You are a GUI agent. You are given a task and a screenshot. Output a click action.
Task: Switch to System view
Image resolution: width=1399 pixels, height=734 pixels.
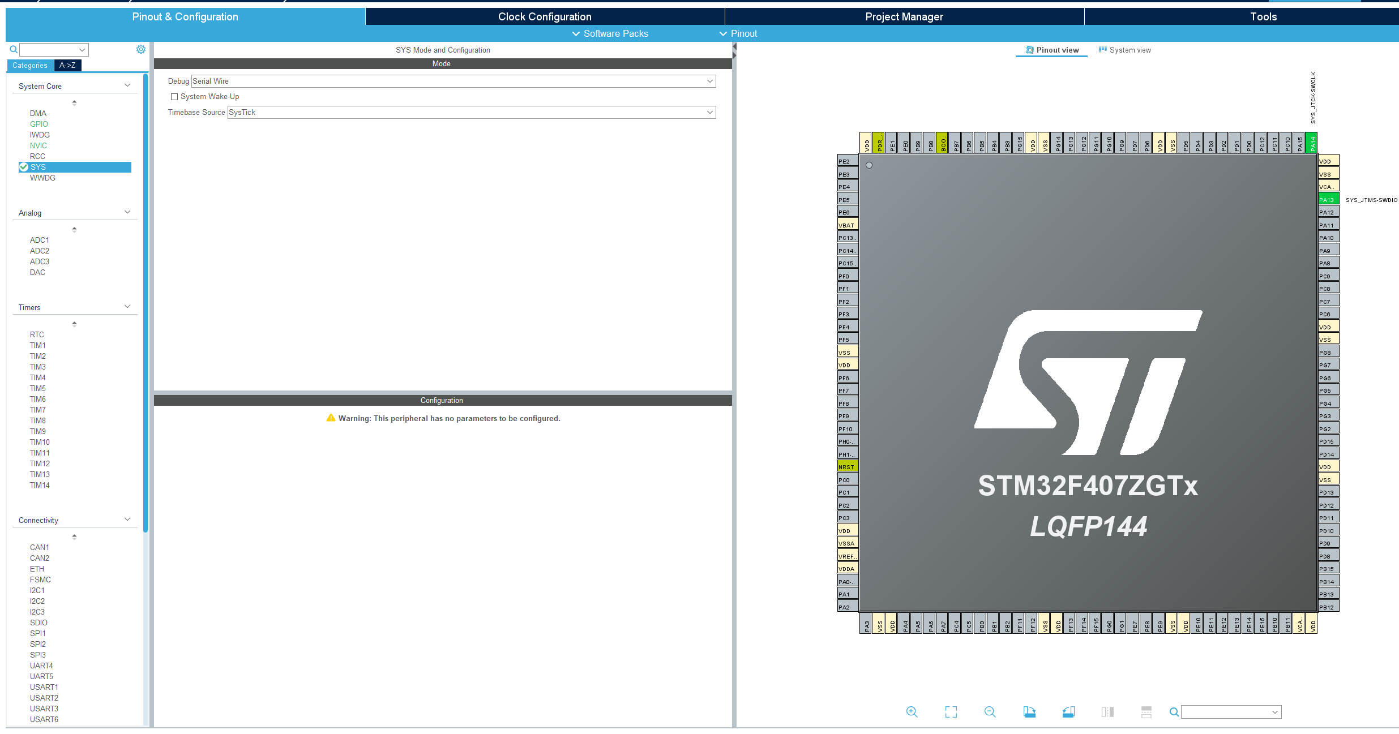tap(1124, 50)
